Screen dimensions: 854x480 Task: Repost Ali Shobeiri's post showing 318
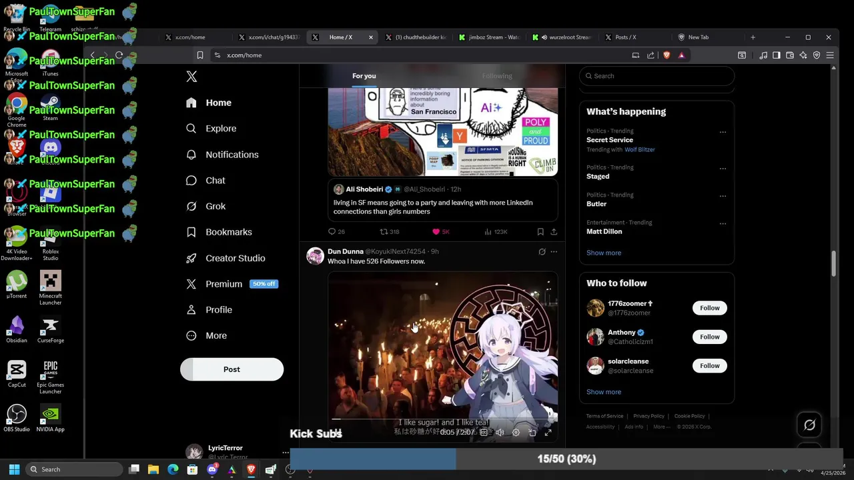click(x=389, y=232)
